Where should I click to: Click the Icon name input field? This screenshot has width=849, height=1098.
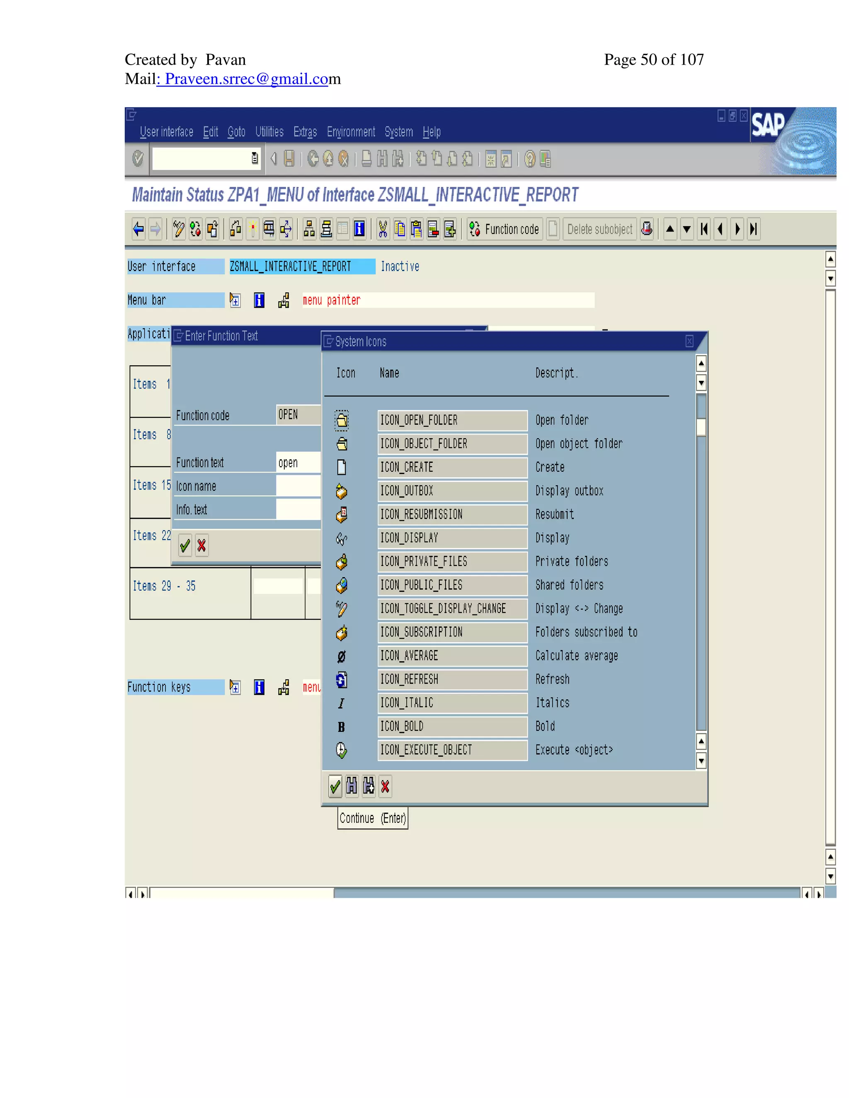pyautogui.click(x=298, y=486)
